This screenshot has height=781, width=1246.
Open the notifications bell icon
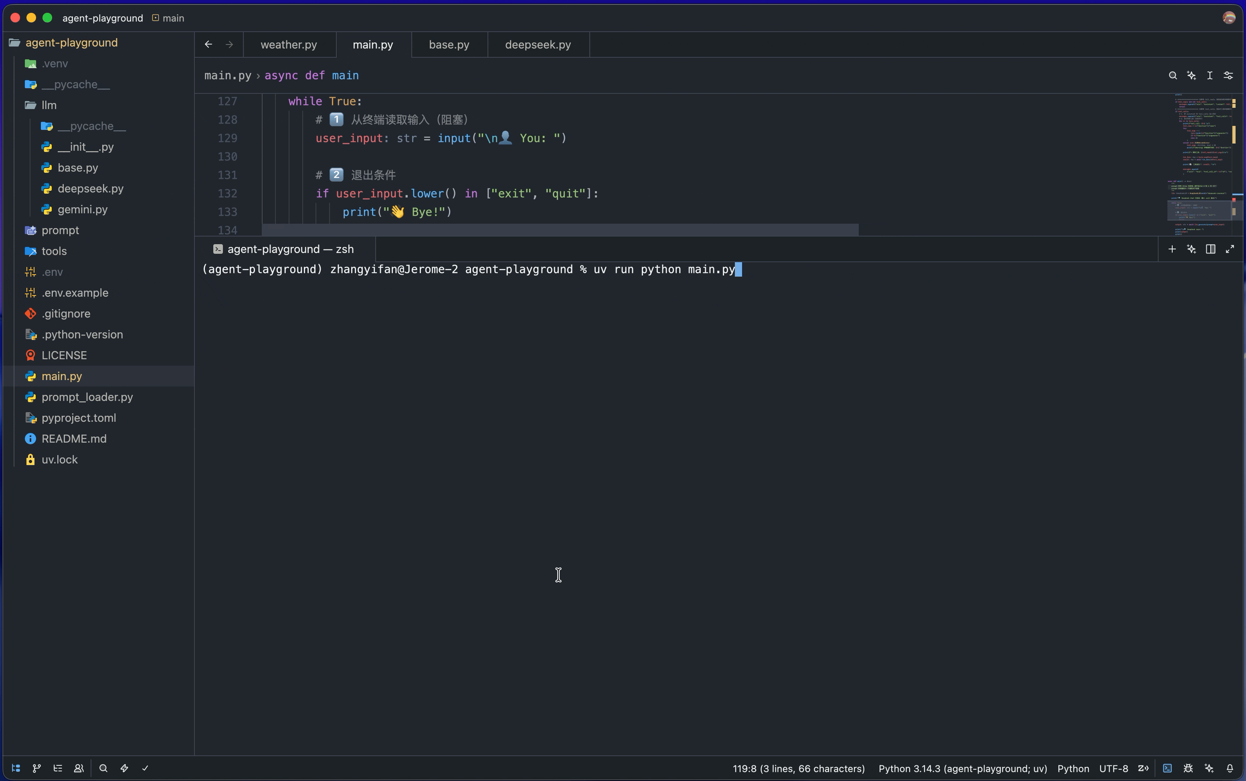[1230, 768]
